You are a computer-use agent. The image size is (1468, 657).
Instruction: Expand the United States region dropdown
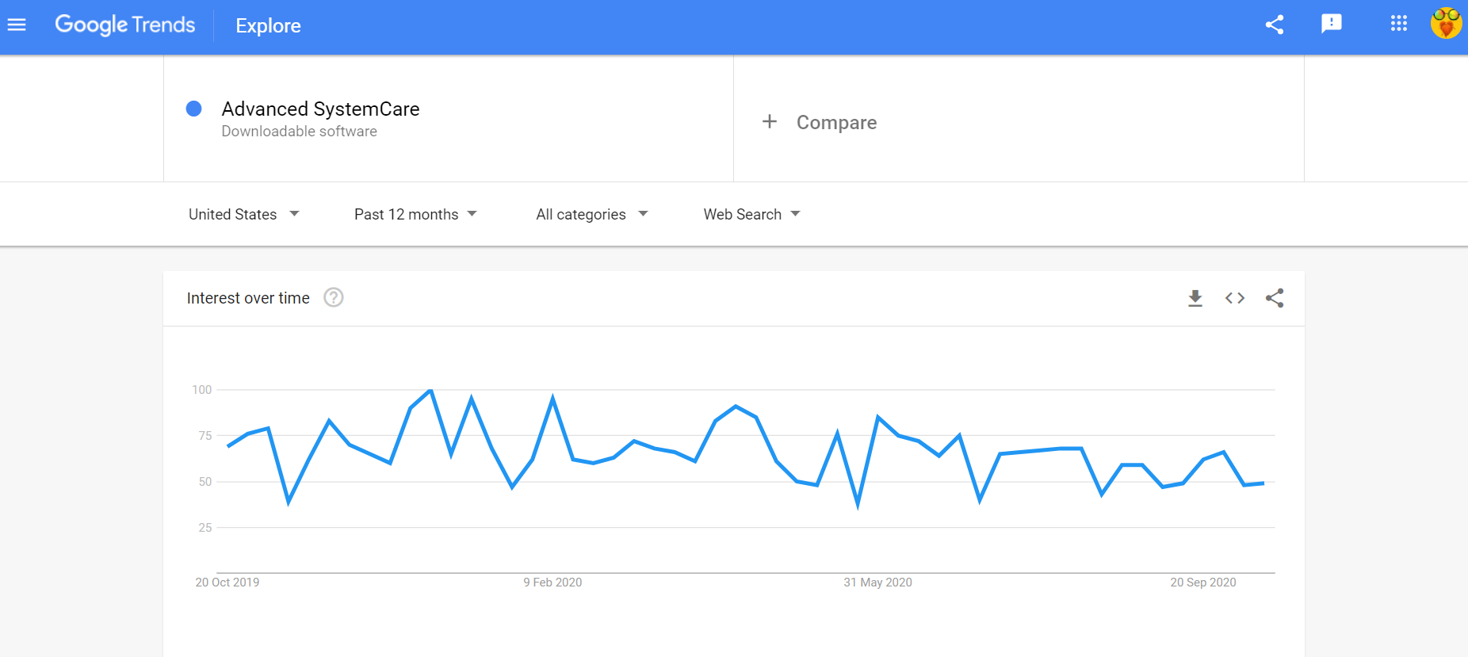click(x=244, y=214)
